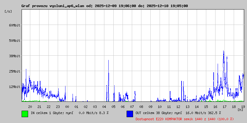This screenshot has width=247, height=123.
Task: Click x-axis hour label '00'
Action: (x=67, y=107)
